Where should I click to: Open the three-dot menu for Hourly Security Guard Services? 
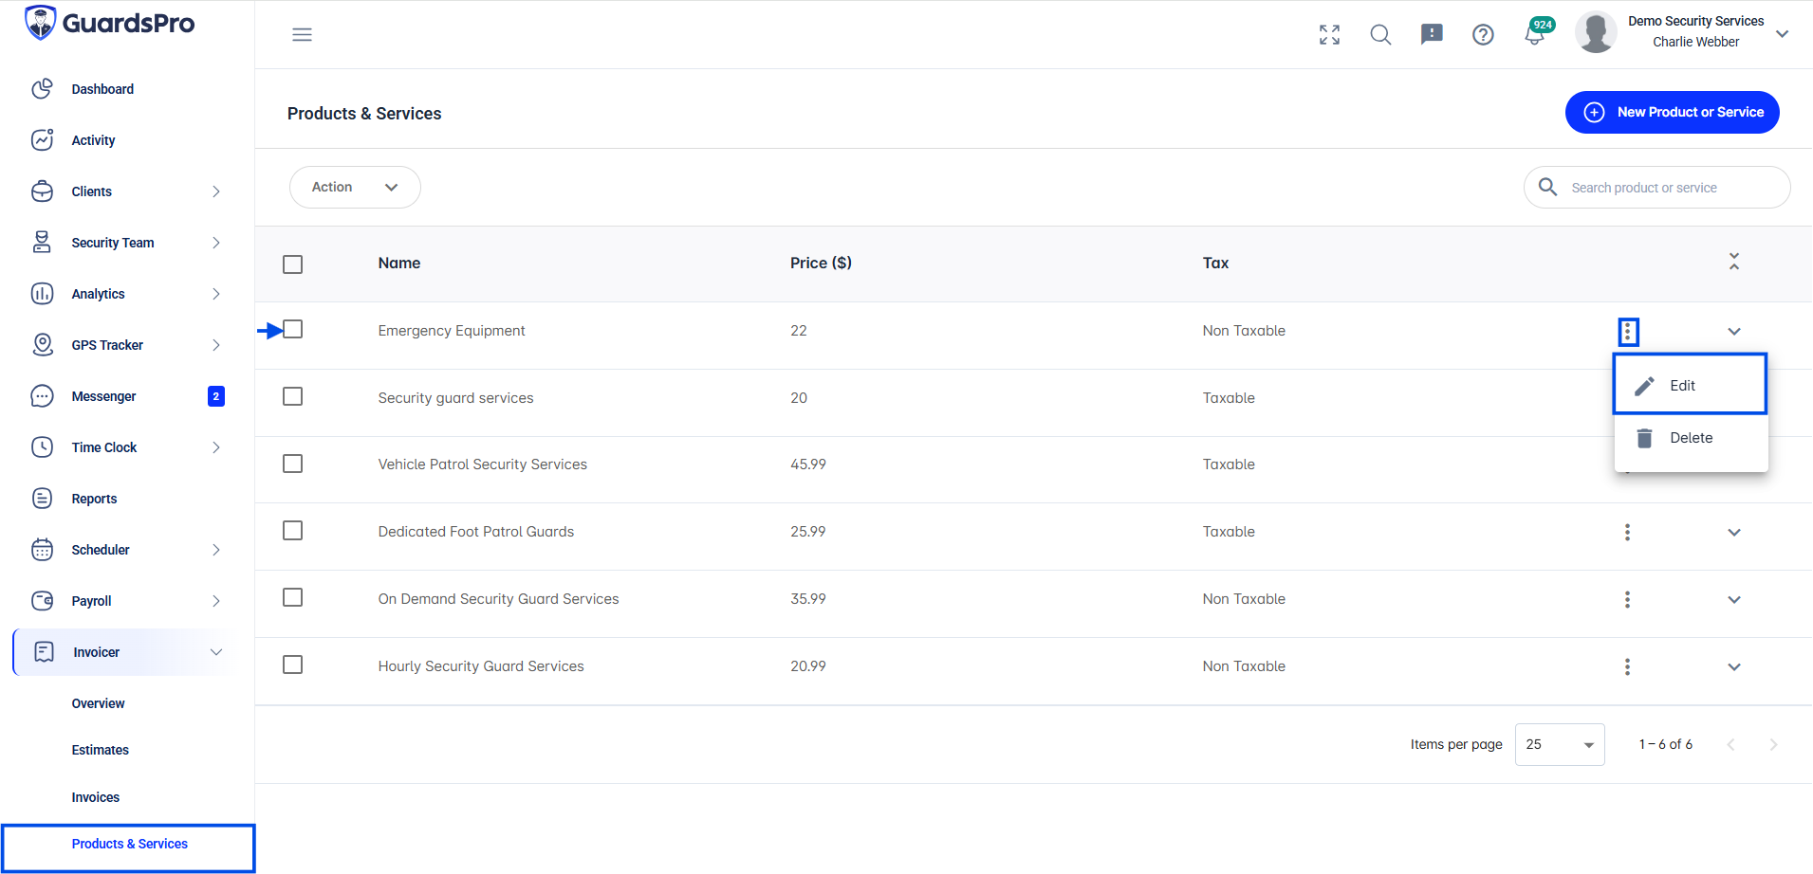(1628, 667)
